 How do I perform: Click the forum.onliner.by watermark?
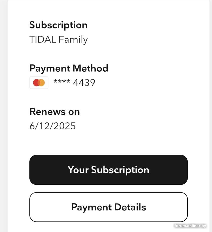coord(190,226)
